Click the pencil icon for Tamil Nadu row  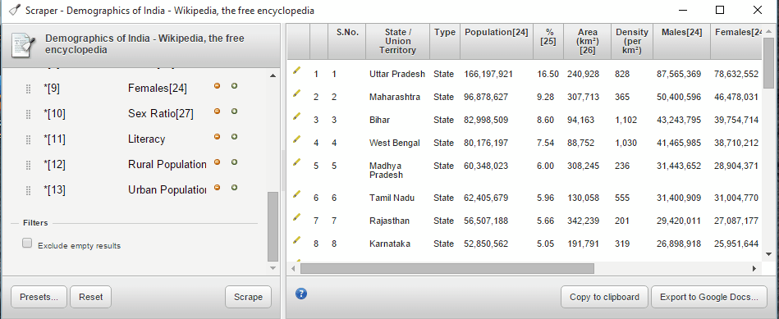point(296,194)
